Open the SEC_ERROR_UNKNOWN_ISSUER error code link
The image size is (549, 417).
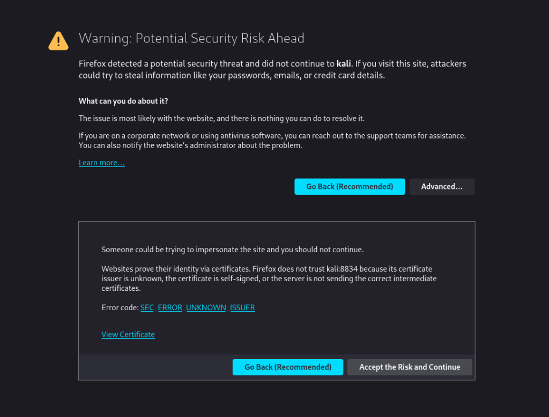(197, 308)
